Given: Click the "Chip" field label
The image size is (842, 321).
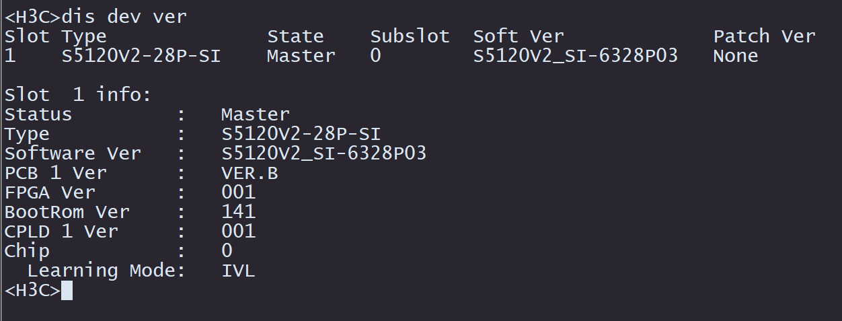Looking at the screenshot, I should 27,251.
